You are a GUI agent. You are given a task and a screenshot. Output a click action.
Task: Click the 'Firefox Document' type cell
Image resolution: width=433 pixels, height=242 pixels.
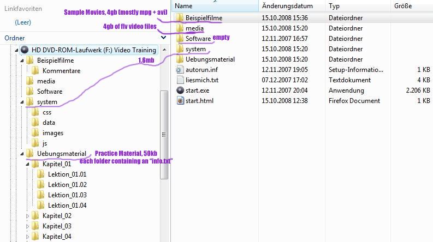coord(354,101)
